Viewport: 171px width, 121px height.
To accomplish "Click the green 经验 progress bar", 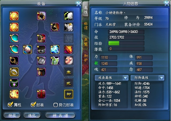I will click(x=114, y=43).
